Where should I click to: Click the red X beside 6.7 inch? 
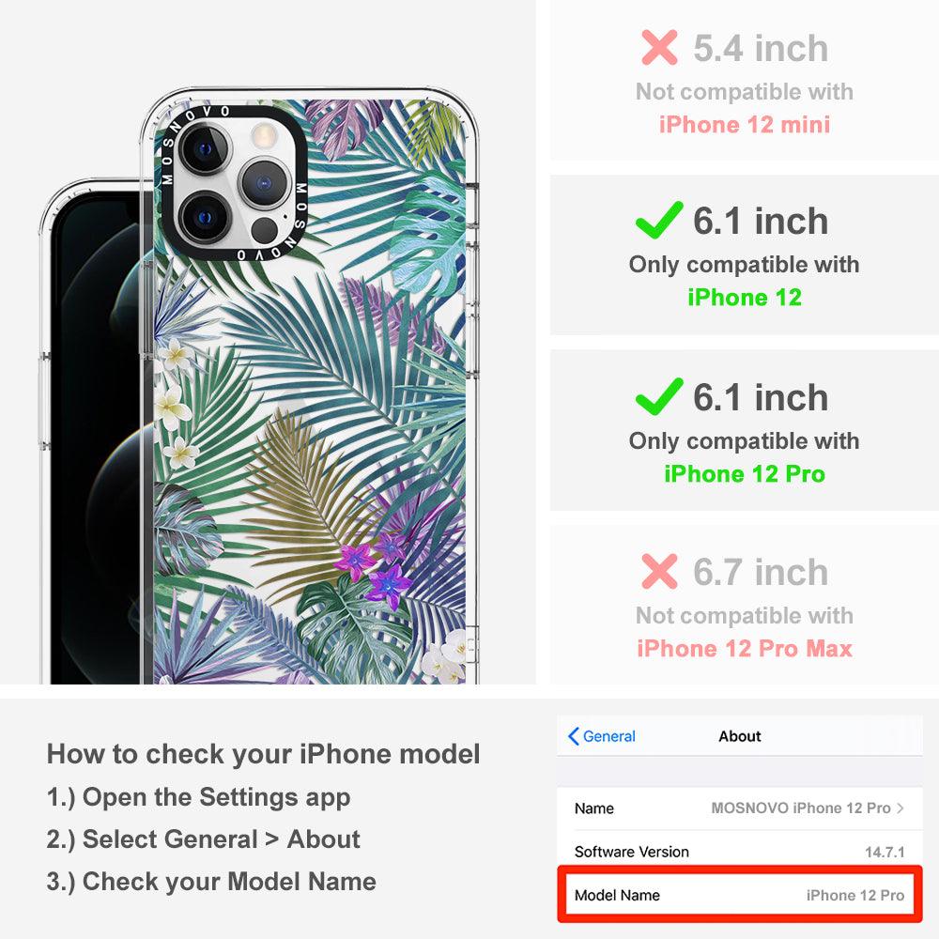pyautogui.click(x=659, y=571)
